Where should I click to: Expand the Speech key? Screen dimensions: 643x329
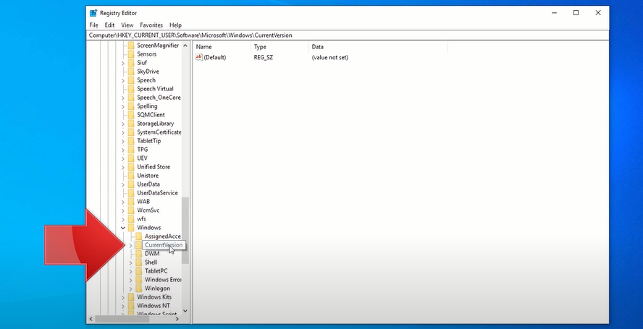[123, 80]
